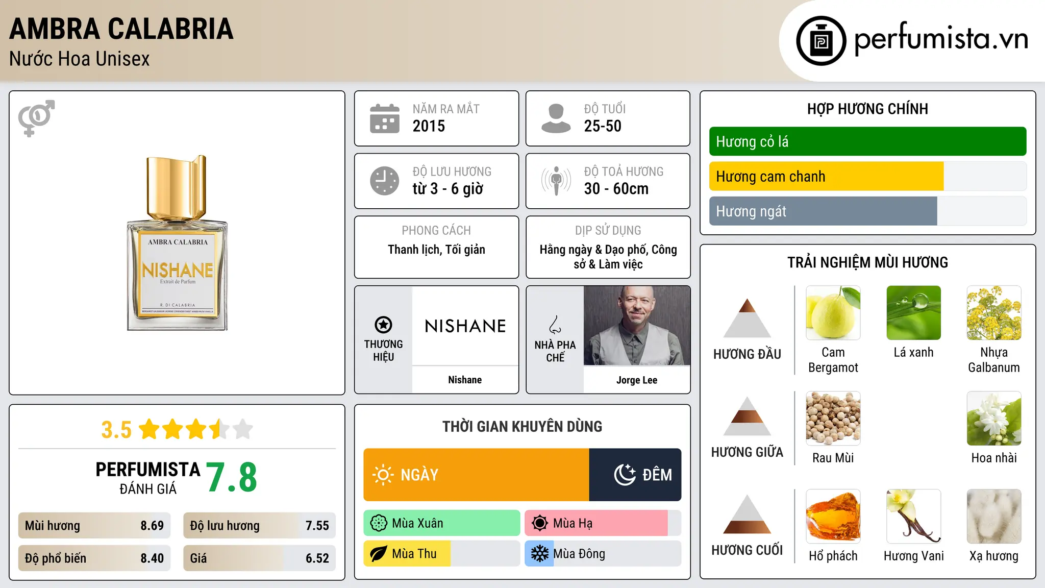Click the PHONG CÁCH label
This screenshot has width=1045, height=588.
point(436,231)
